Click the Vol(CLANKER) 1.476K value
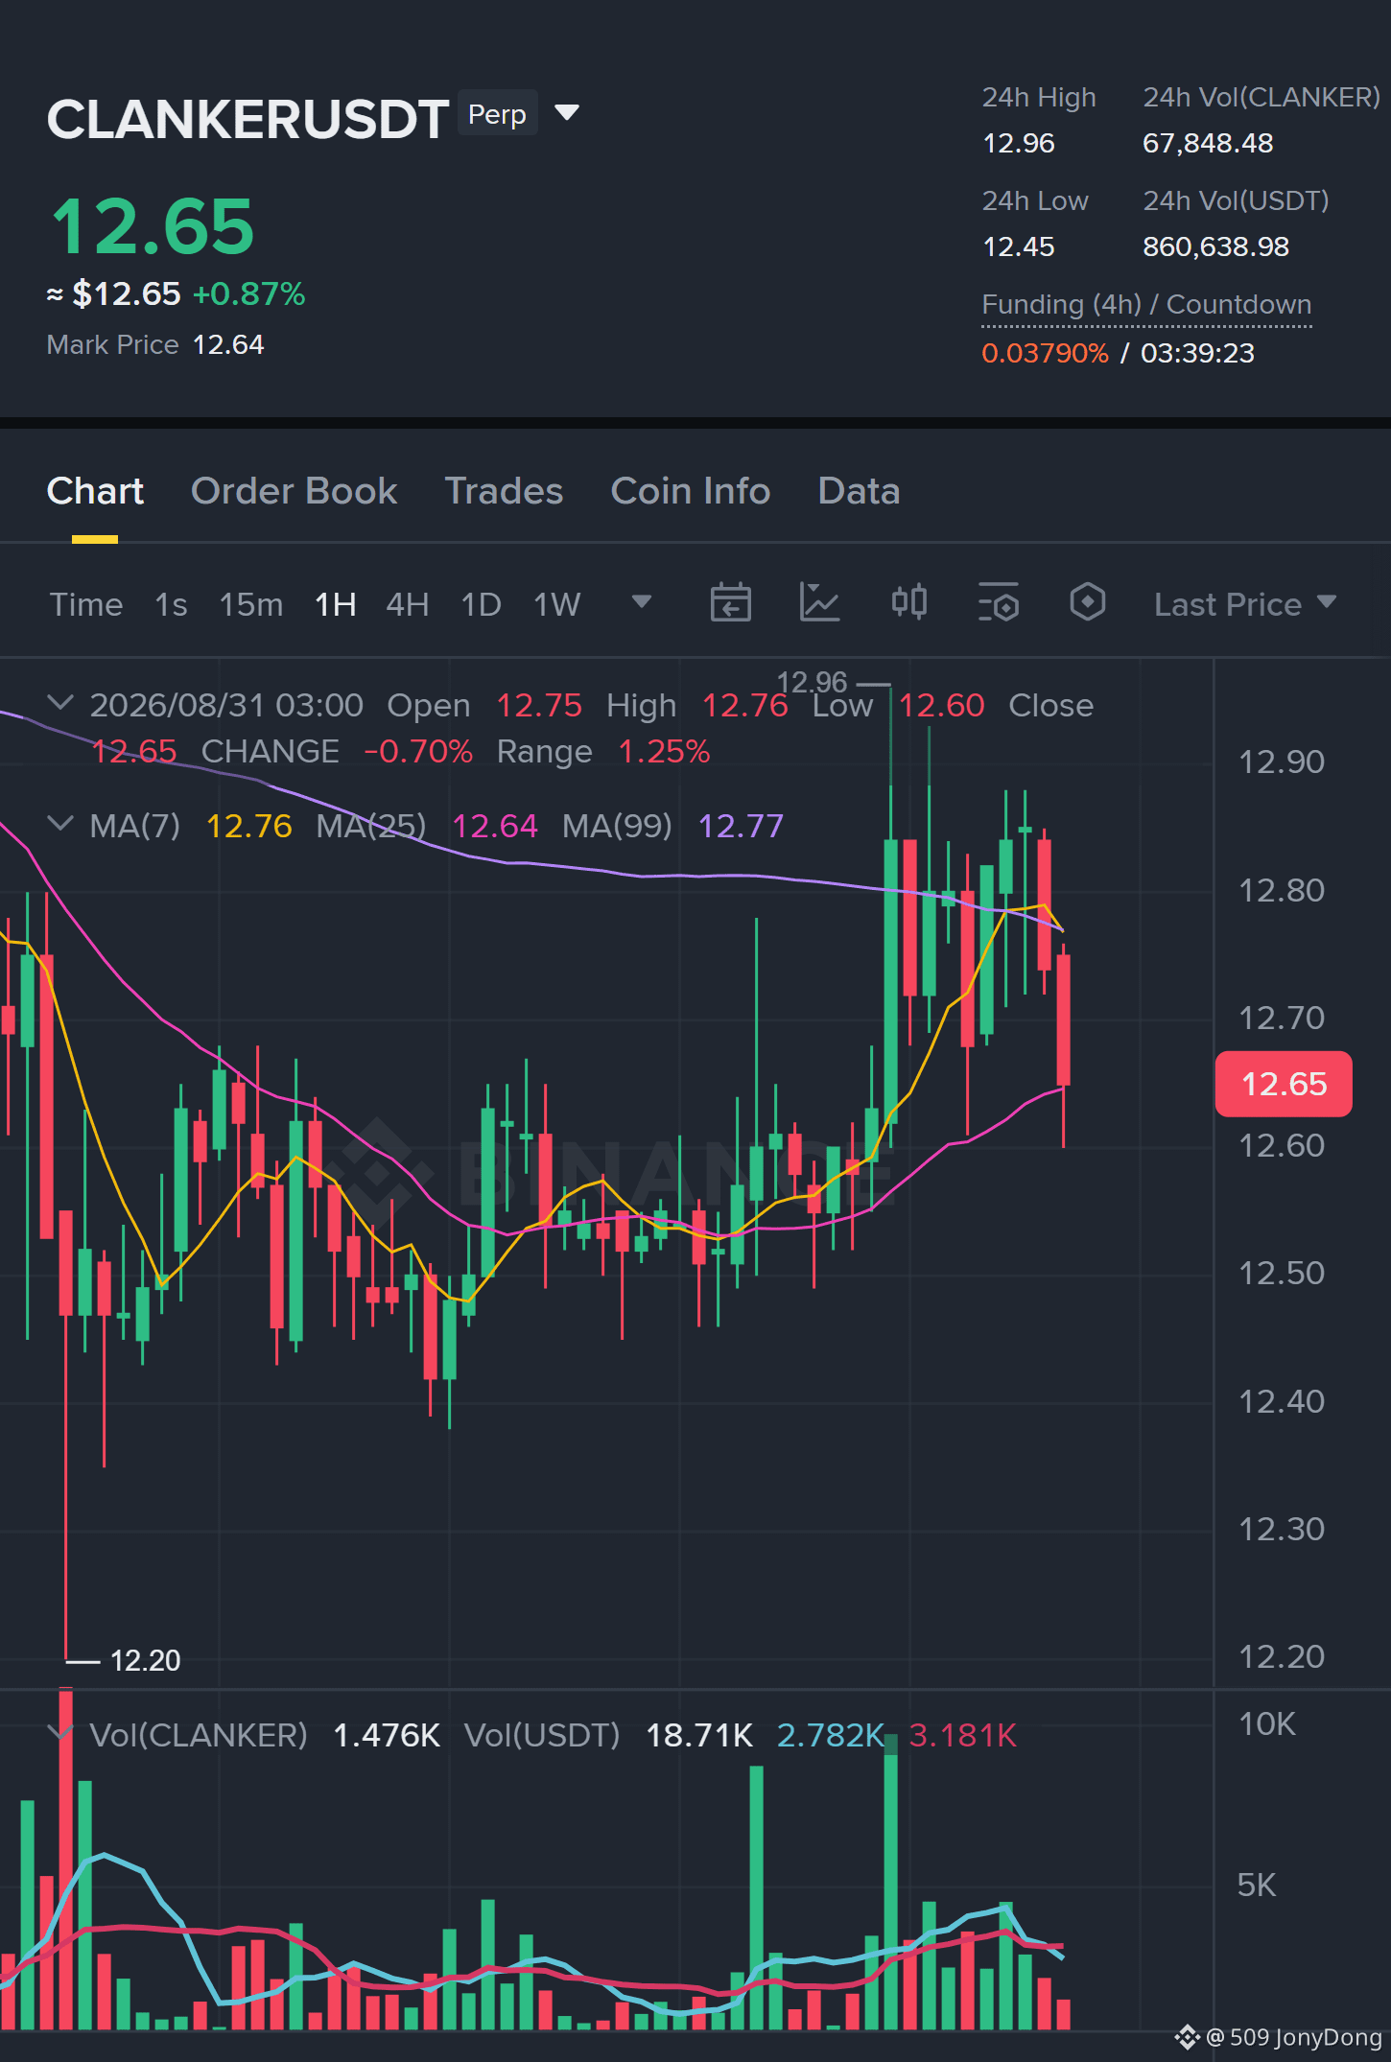This screenshot has width=1391, height=2062. [x=387, y=1735]
